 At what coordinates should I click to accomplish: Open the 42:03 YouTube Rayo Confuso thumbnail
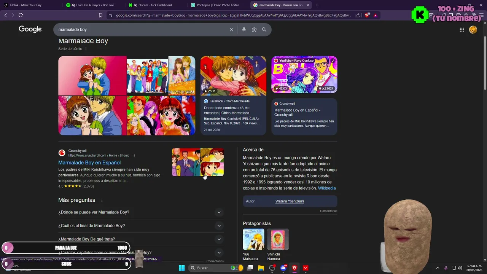click(x=304, y=75)
